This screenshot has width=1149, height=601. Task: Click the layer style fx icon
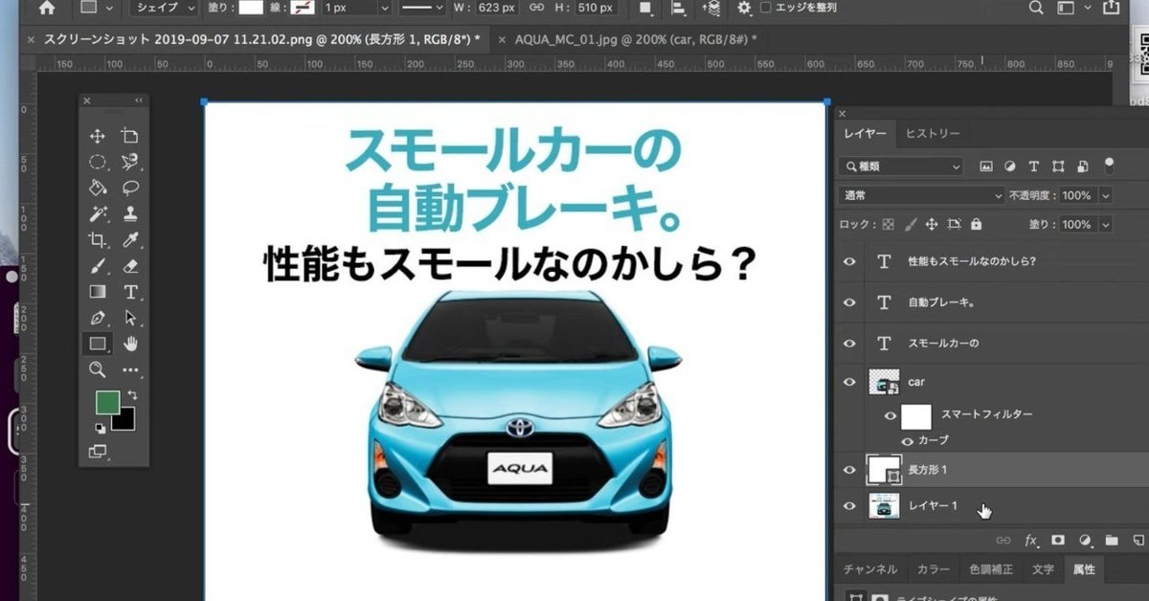coord(1031,541)
